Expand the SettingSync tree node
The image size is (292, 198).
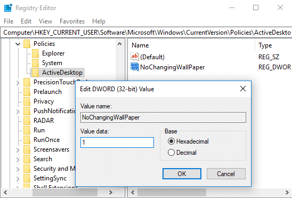(x=18, y=179)
